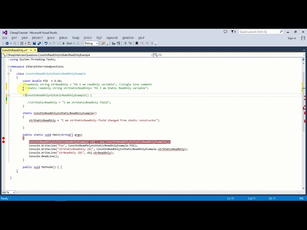Open the TEAM menu
The width and height of the screenshot is (307, 230).
[75, 38]
